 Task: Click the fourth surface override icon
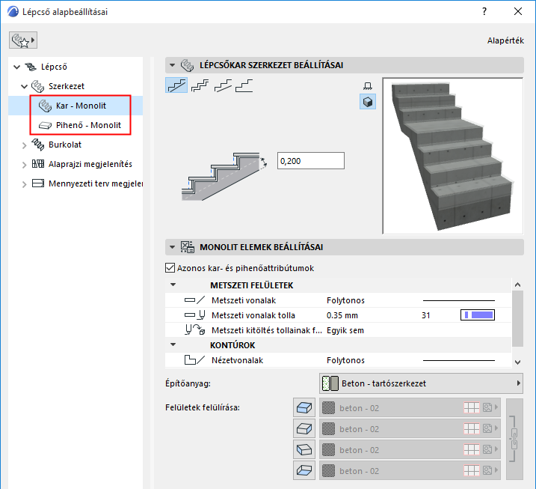click(x=304, y=470)
